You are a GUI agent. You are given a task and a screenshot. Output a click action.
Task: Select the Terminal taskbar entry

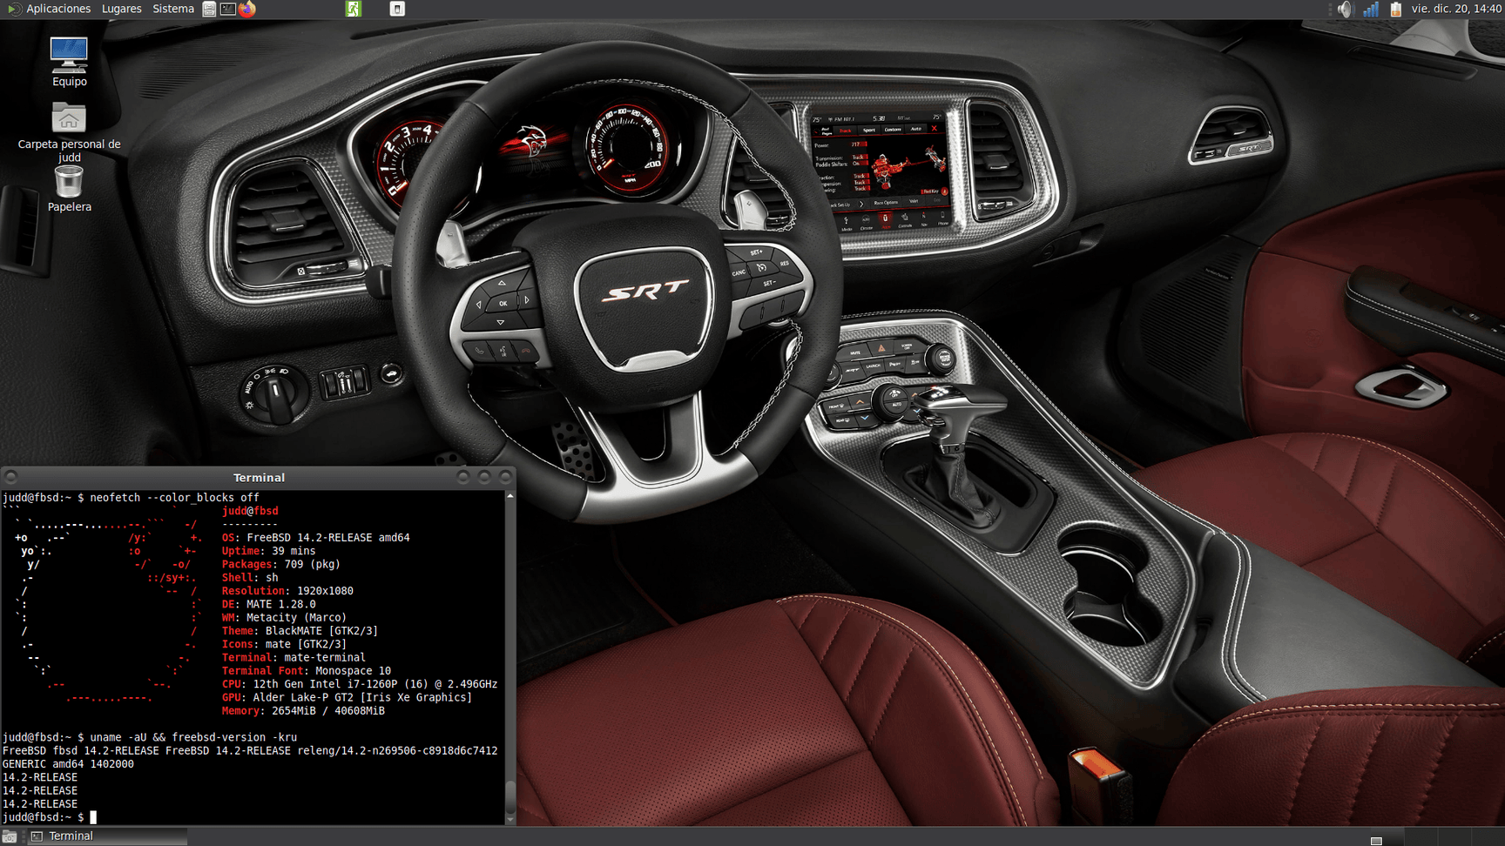[107, 836]
